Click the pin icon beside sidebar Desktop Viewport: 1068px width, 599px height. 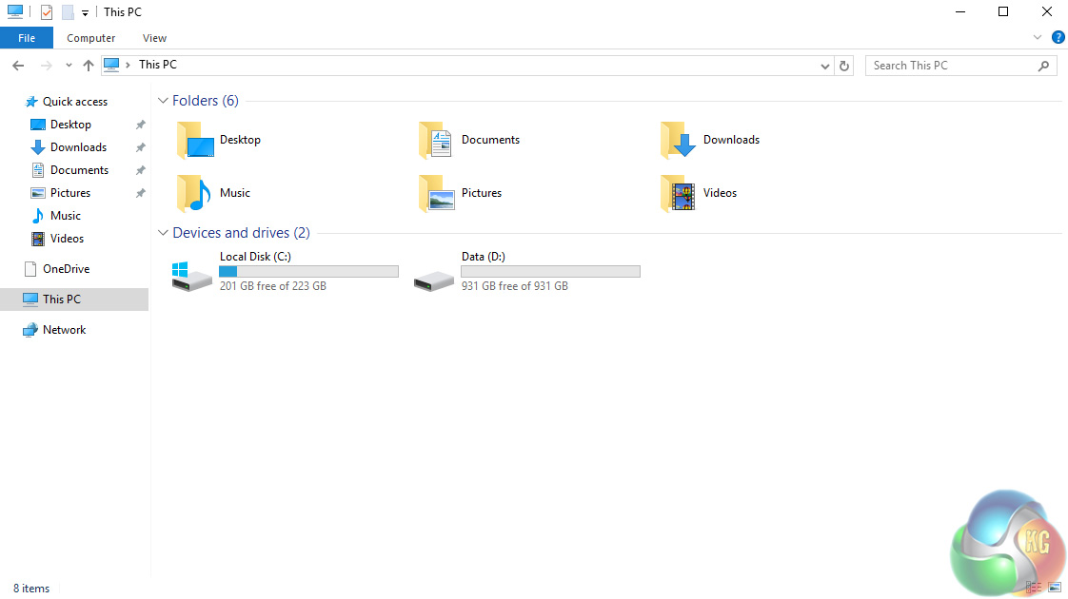(140, 125)
